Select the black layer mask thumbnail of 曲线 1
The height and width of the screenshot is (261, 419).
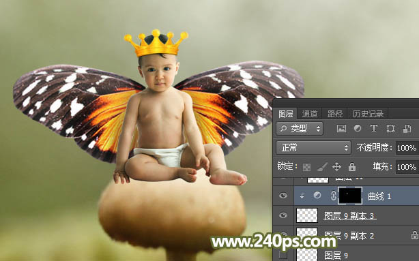coord(350,196)
